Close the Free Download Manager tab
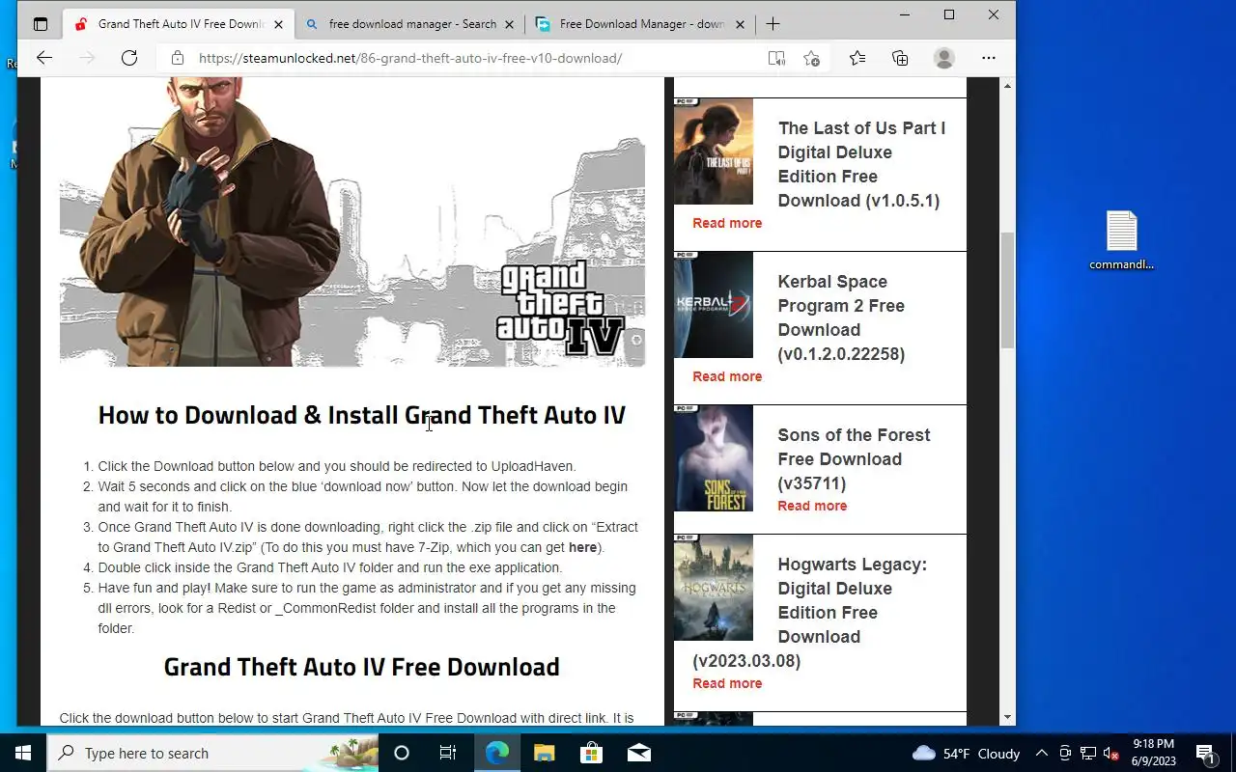This screenshot has width=1236, height=772. tap(741, 24)
